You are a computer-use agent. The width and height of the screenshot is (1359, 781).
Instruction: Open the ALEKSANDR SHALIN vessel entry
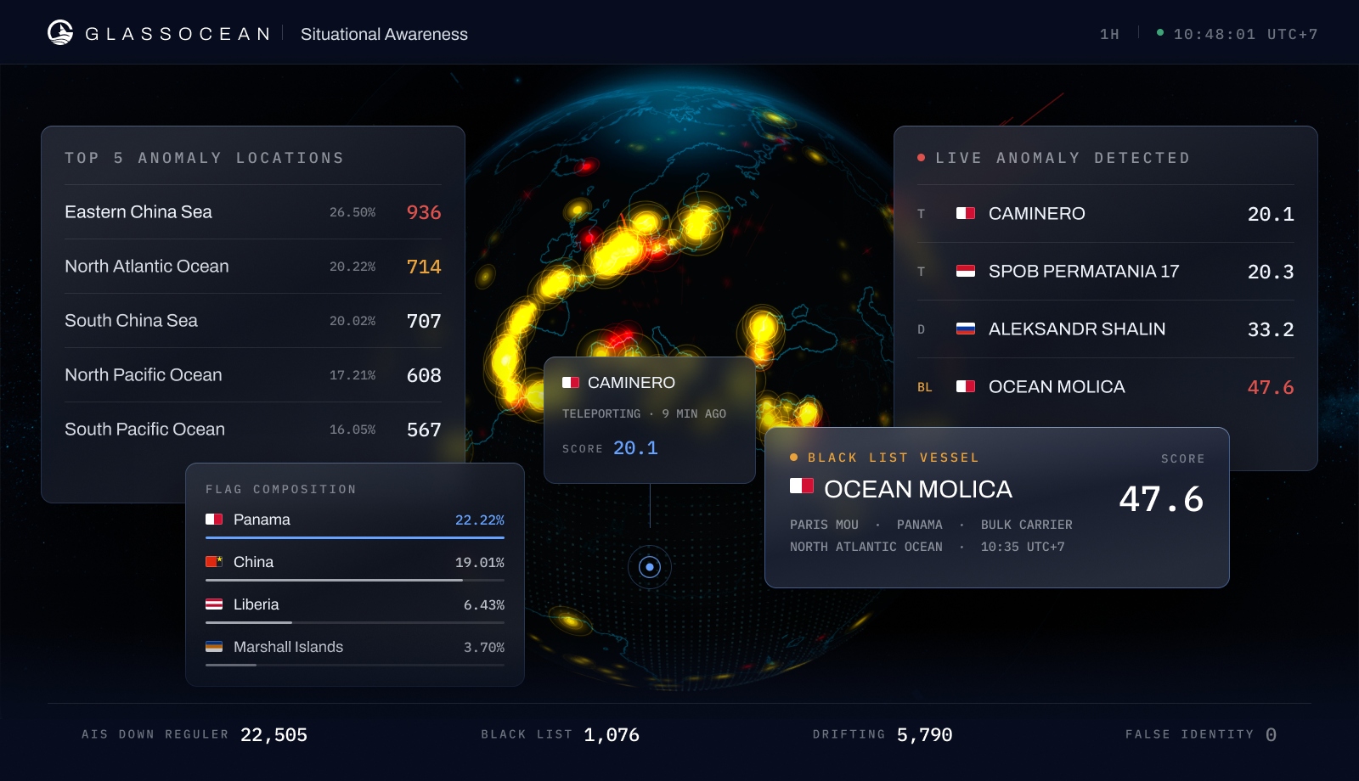click(1106, 329)
